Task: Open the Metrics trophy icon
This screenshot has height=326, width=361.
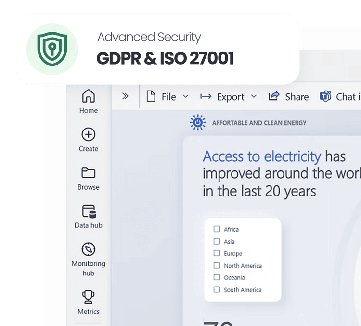Action: click(89, 297)
